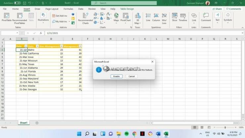Screen dimensions: 245x138
Task: Click the Share button
Action: (217, 9)
